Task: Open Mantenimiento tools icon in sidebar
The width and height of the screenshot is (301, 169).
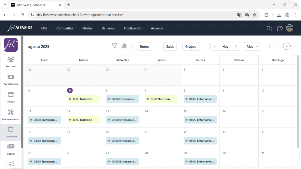Action: [11, 115]
